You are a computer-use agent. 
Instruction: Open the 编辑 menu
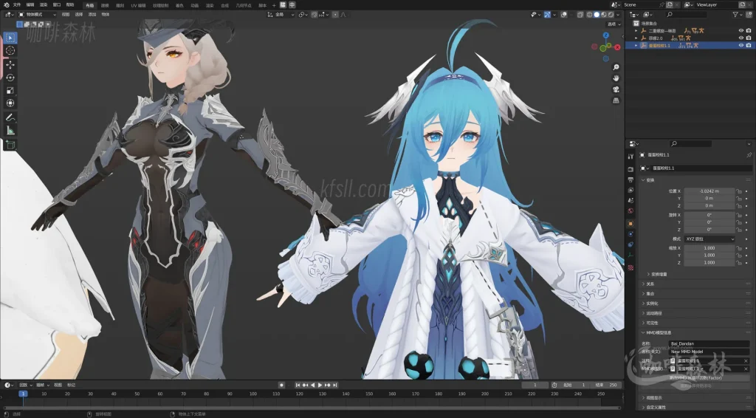click(x=30, y=5)
